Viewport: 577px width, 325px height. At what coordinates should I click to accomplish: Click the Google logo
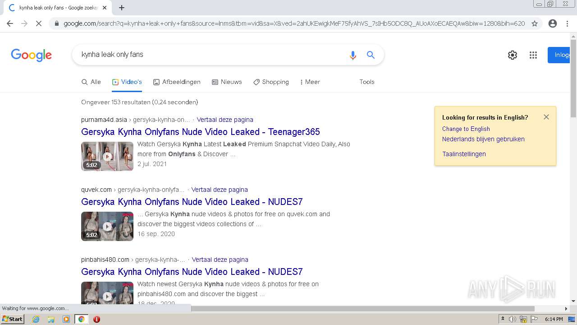coord(31,55)
